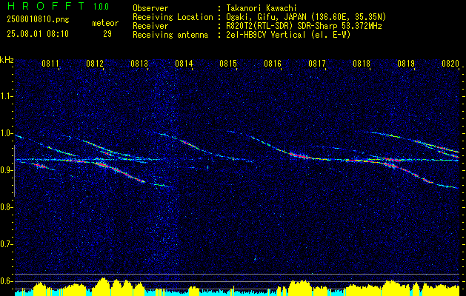Click the 1.0 kHz axis label
Image resolution: width=466 pixels, height=296 pixels.
click(x=5, y=133)
